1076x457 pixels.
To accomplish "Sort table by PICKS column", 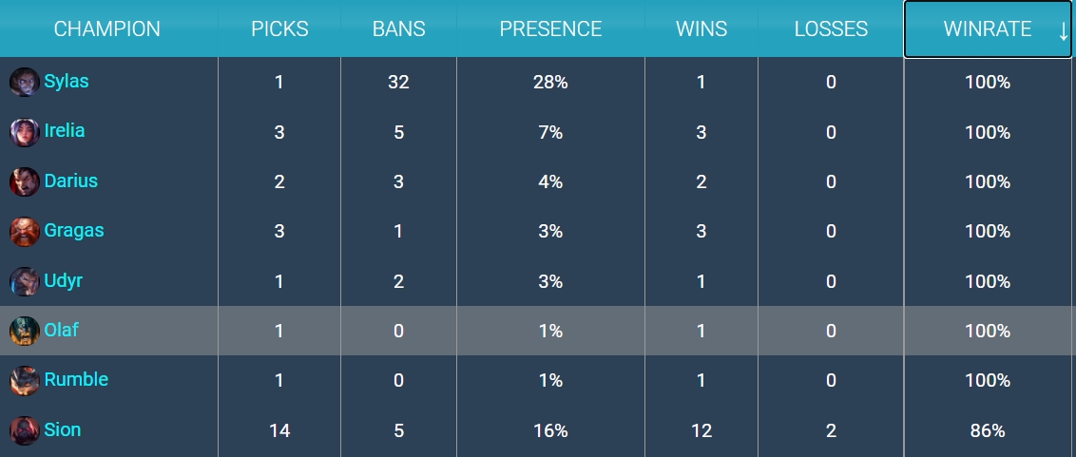I will [279, 29].
